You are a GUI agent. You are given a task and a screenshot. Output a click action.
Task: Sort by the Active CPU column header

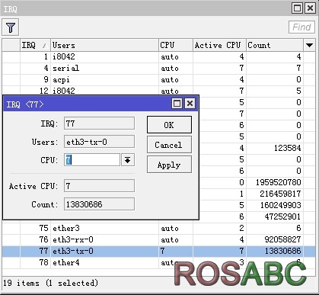pyautogui.click(x=219, y=45)
